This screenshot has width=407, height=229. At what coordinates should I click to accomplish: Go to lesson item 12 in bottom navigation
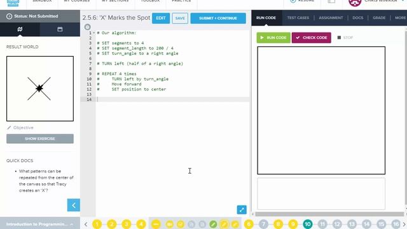click(x=337, y=224)
